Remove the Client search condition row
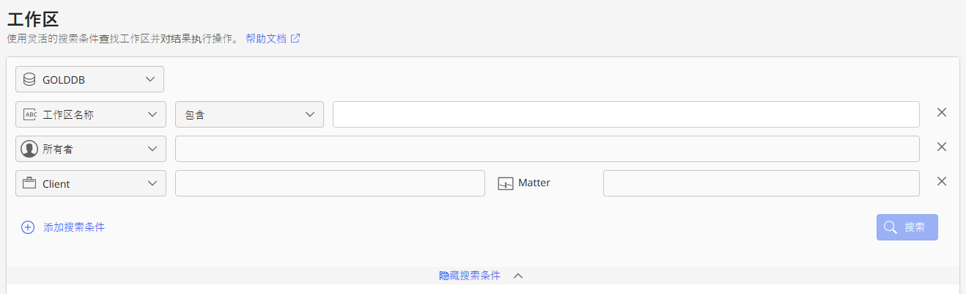 (x=942, y=181)
